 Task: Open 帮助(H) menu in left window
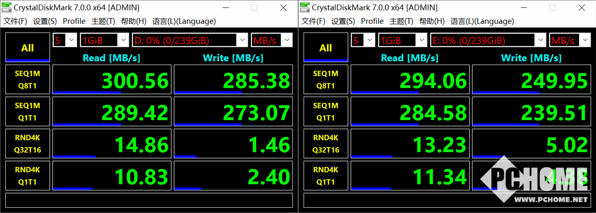(134, 21)
